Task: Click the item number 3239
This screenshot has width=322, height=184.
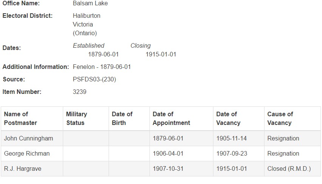Action: coord(79,92)
